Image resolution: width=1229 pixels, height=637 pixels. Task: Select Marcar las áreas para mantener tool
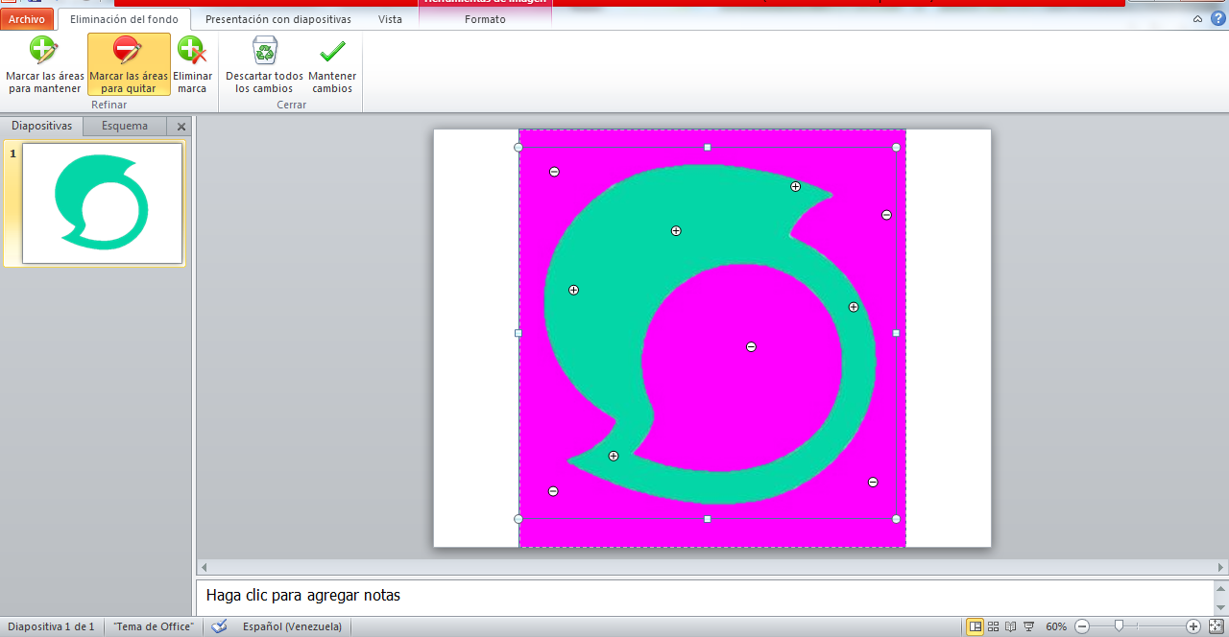44,64
